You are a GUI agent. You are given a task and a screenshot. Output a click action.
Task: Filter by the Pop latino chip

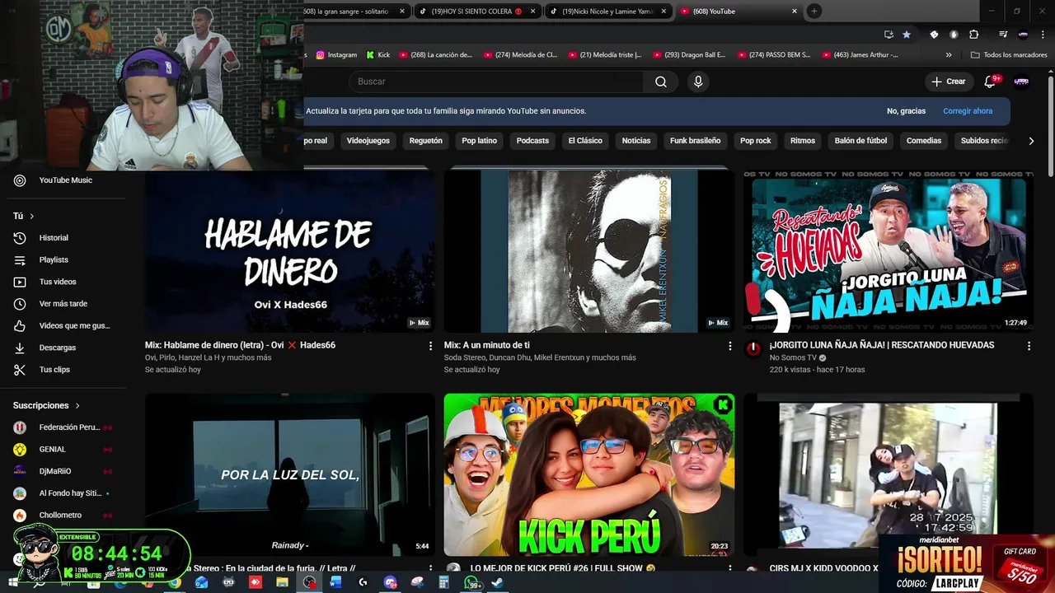(479, 141)
